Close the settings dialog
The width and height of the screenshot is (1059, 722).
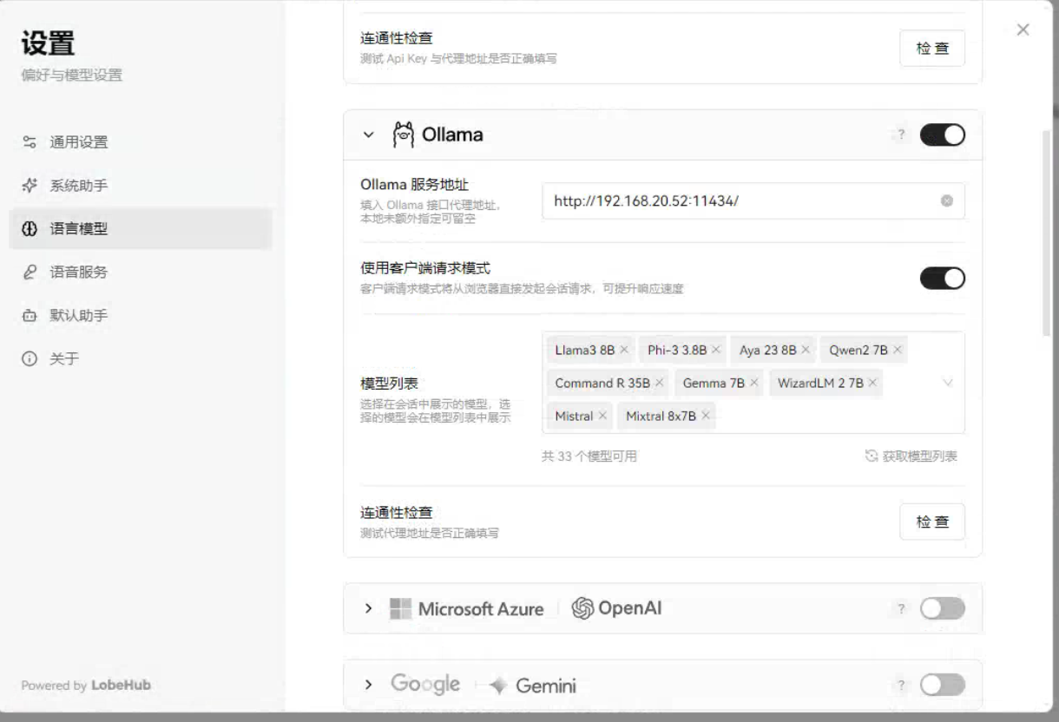coord(1023,30)
